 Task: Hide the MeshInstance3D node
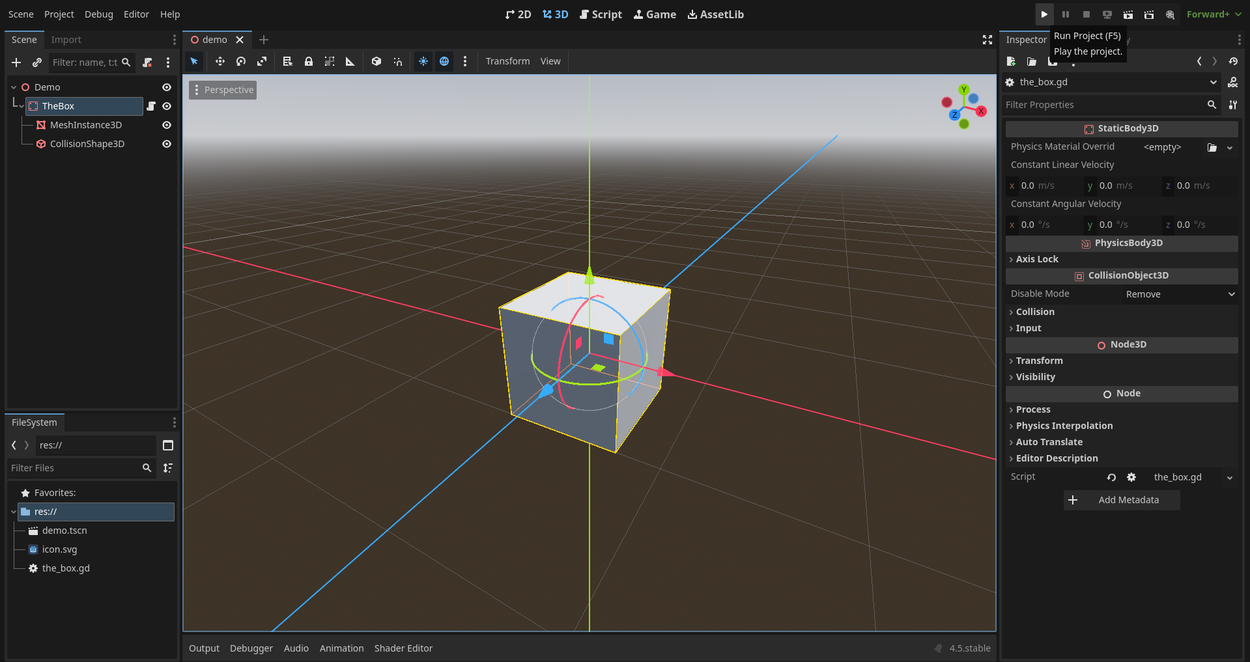click(x=167, y=125)
